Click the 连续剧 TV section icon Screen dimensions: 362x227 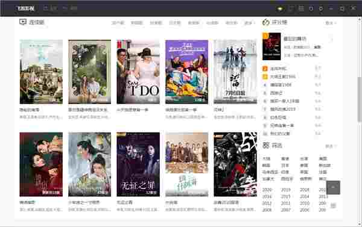coord(23,22)
